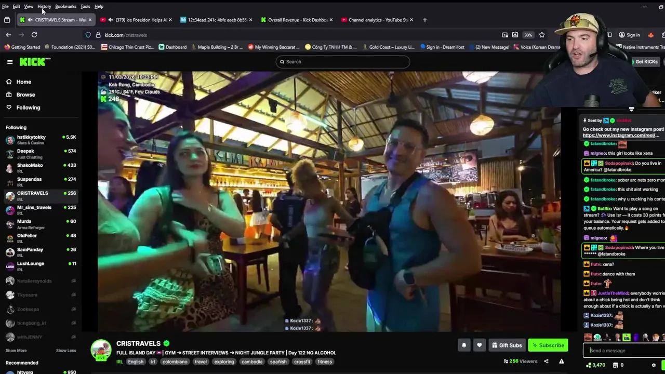Select the cambodia tag
The height and width of the screenshot is (374, 665).
(x=252, y=362)
